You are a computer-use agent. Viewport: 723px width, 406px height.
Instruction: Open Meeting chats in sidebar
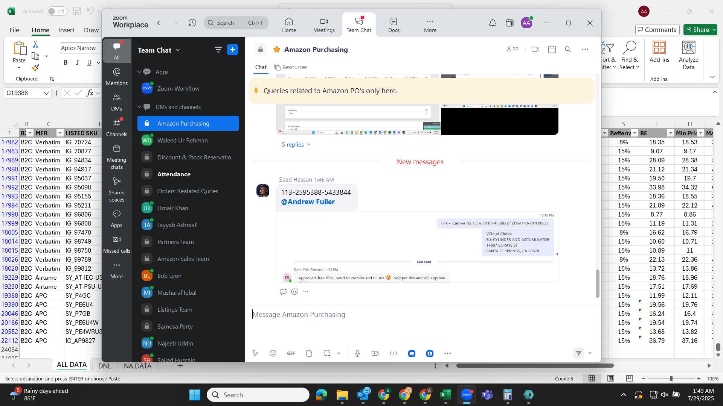117,157
